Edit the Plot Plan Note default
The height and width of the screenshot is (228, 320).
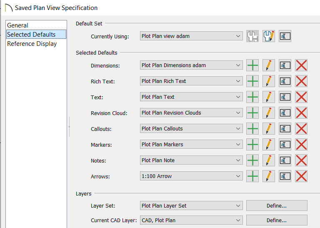(x=269, y=160)
